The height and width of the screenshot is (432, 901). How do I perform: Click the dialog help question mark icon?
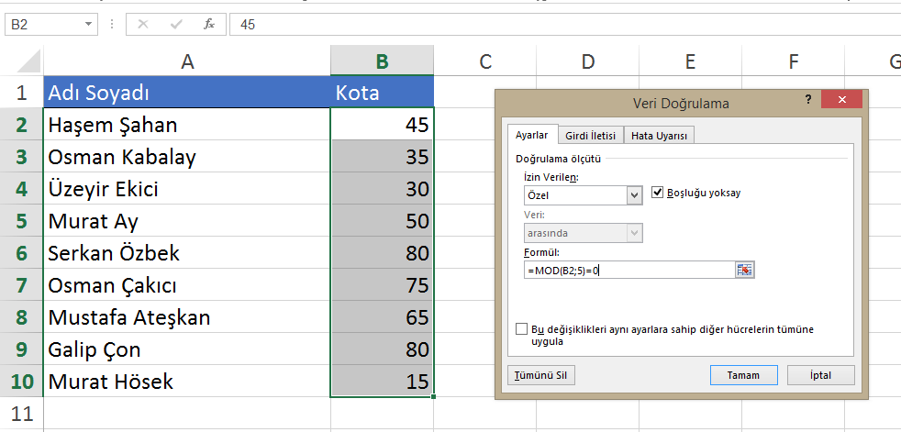[x=808, y=99]
